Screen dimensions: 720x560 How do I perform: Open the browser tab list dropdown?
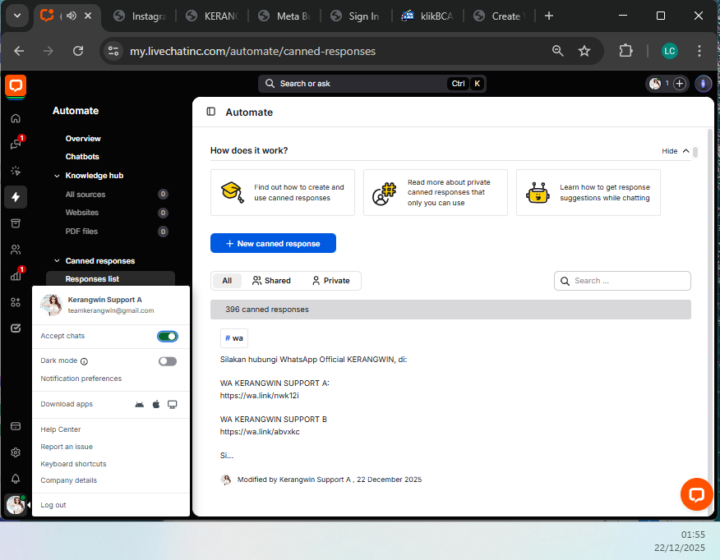coord(17,16)
